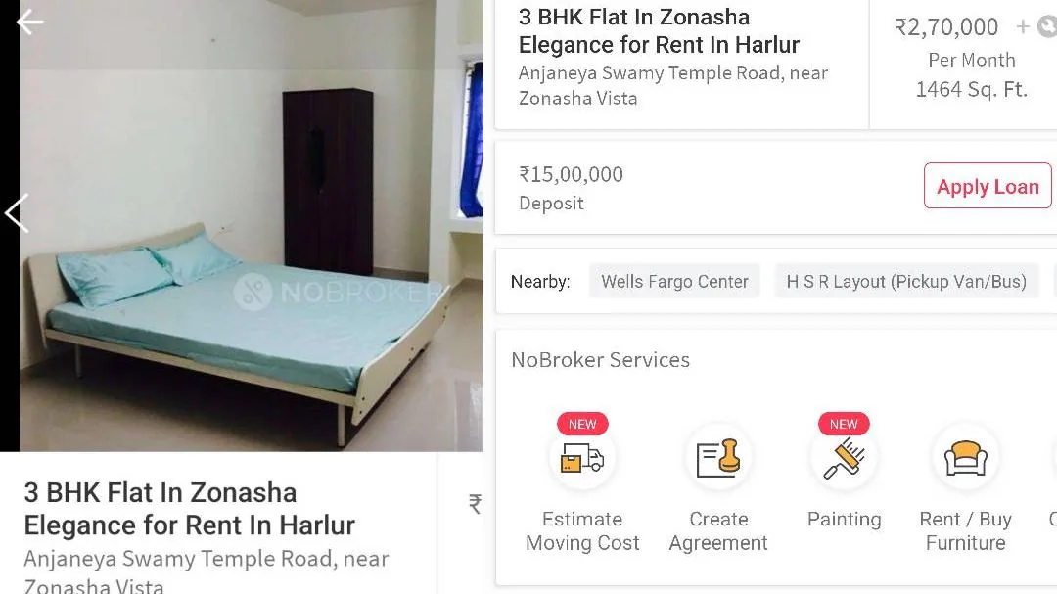Select the Painting roller icon

[x=844, y=459]
